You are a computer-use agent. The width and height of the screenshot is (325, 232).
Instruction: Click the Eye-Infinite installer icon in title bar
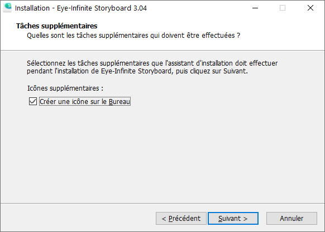click(x=7, y=8)
